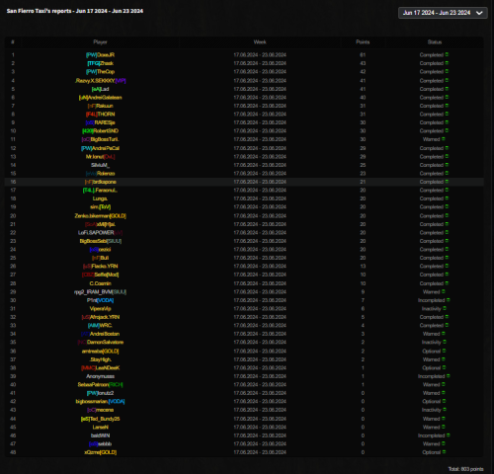The width and height of the screenshot is (494, 474).
Task: Click Inactivity status icon in row 43
Action: [445, 410]
